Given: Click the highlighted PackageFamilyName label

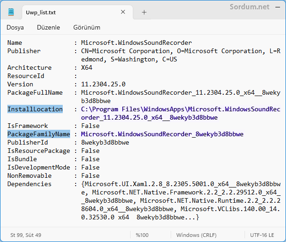Looking at the screenshot, I should pos(39,134).
